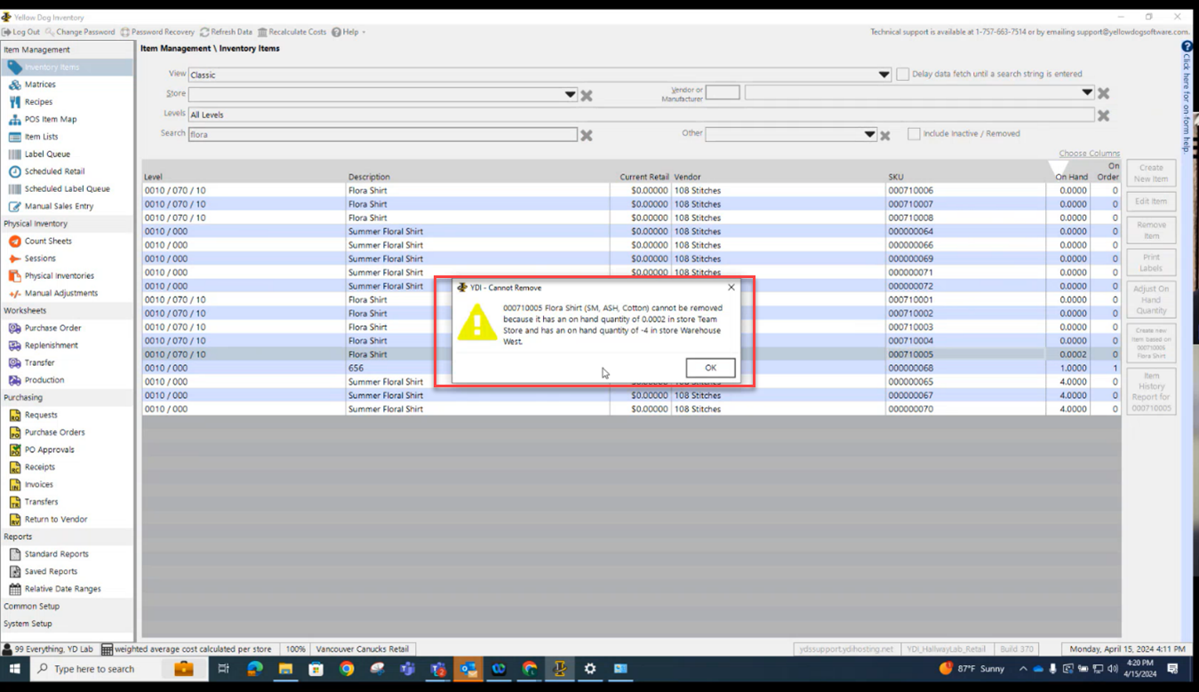Screen dimensions: 1199x692
Task: Open Return to Vendor
Action: pyautogui.click(x=55, y=520)
